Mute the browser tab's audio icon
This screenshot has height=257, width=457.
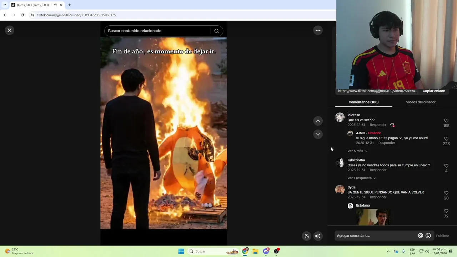pos(55,5)
